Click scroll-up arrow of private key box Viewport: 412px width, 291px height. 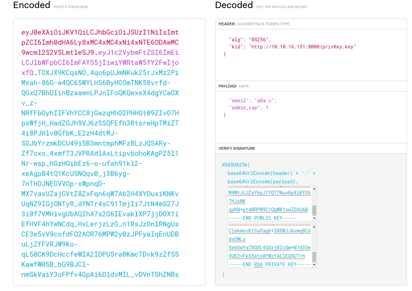[314, 226]
